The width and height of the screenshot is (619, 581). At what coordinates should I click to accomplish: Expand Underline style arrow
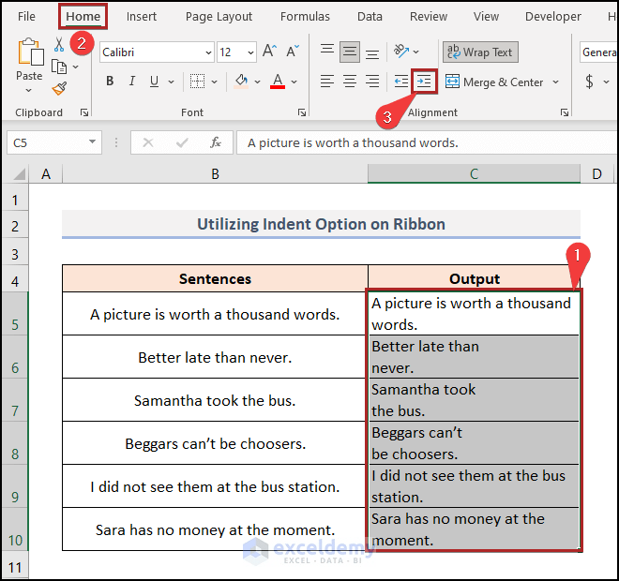pyautogui.click(x=171, y=82)
